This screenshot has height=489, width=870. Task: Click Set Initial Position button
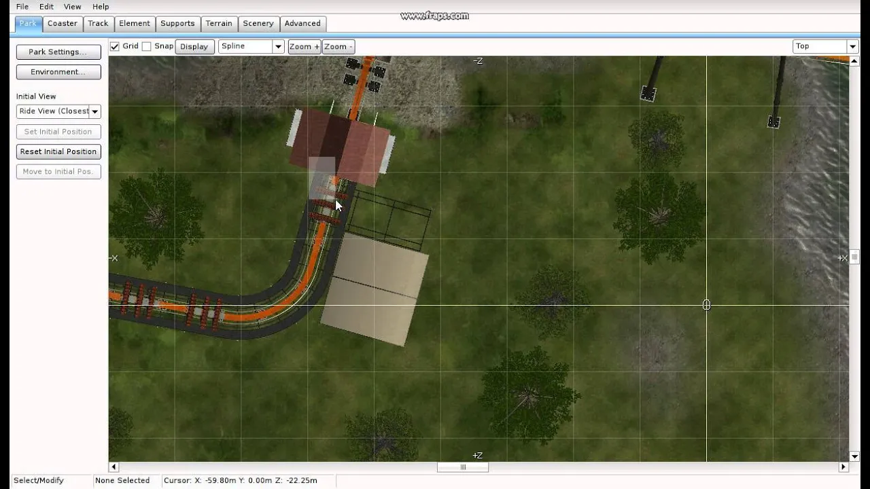pos(58,132)
